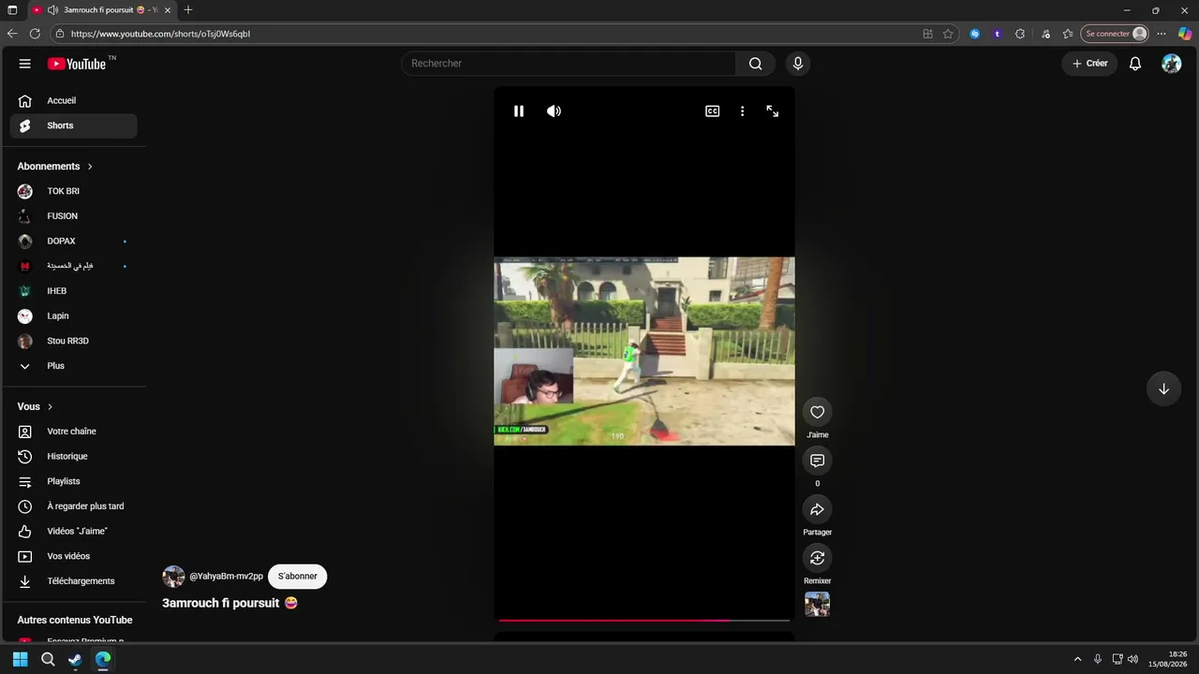
Task: Subscribe with the S'abonner button
Action: [298, 577]
